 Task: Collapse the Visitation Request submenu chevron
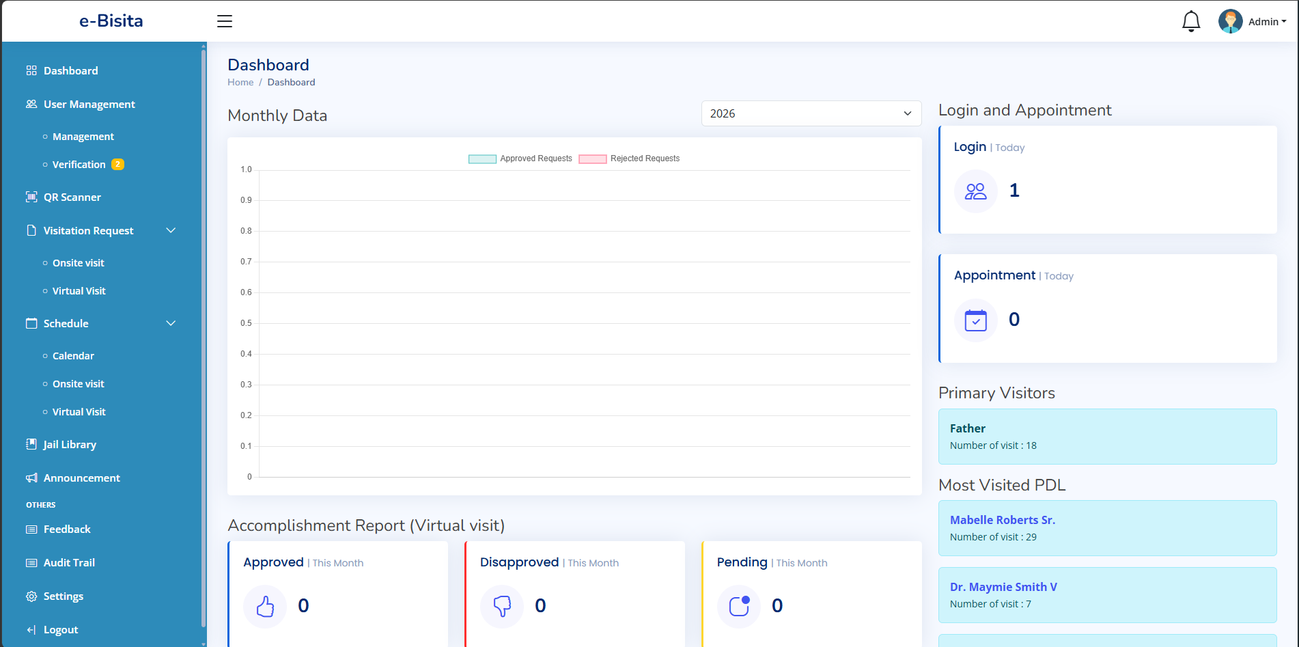(x=171, y=230)
